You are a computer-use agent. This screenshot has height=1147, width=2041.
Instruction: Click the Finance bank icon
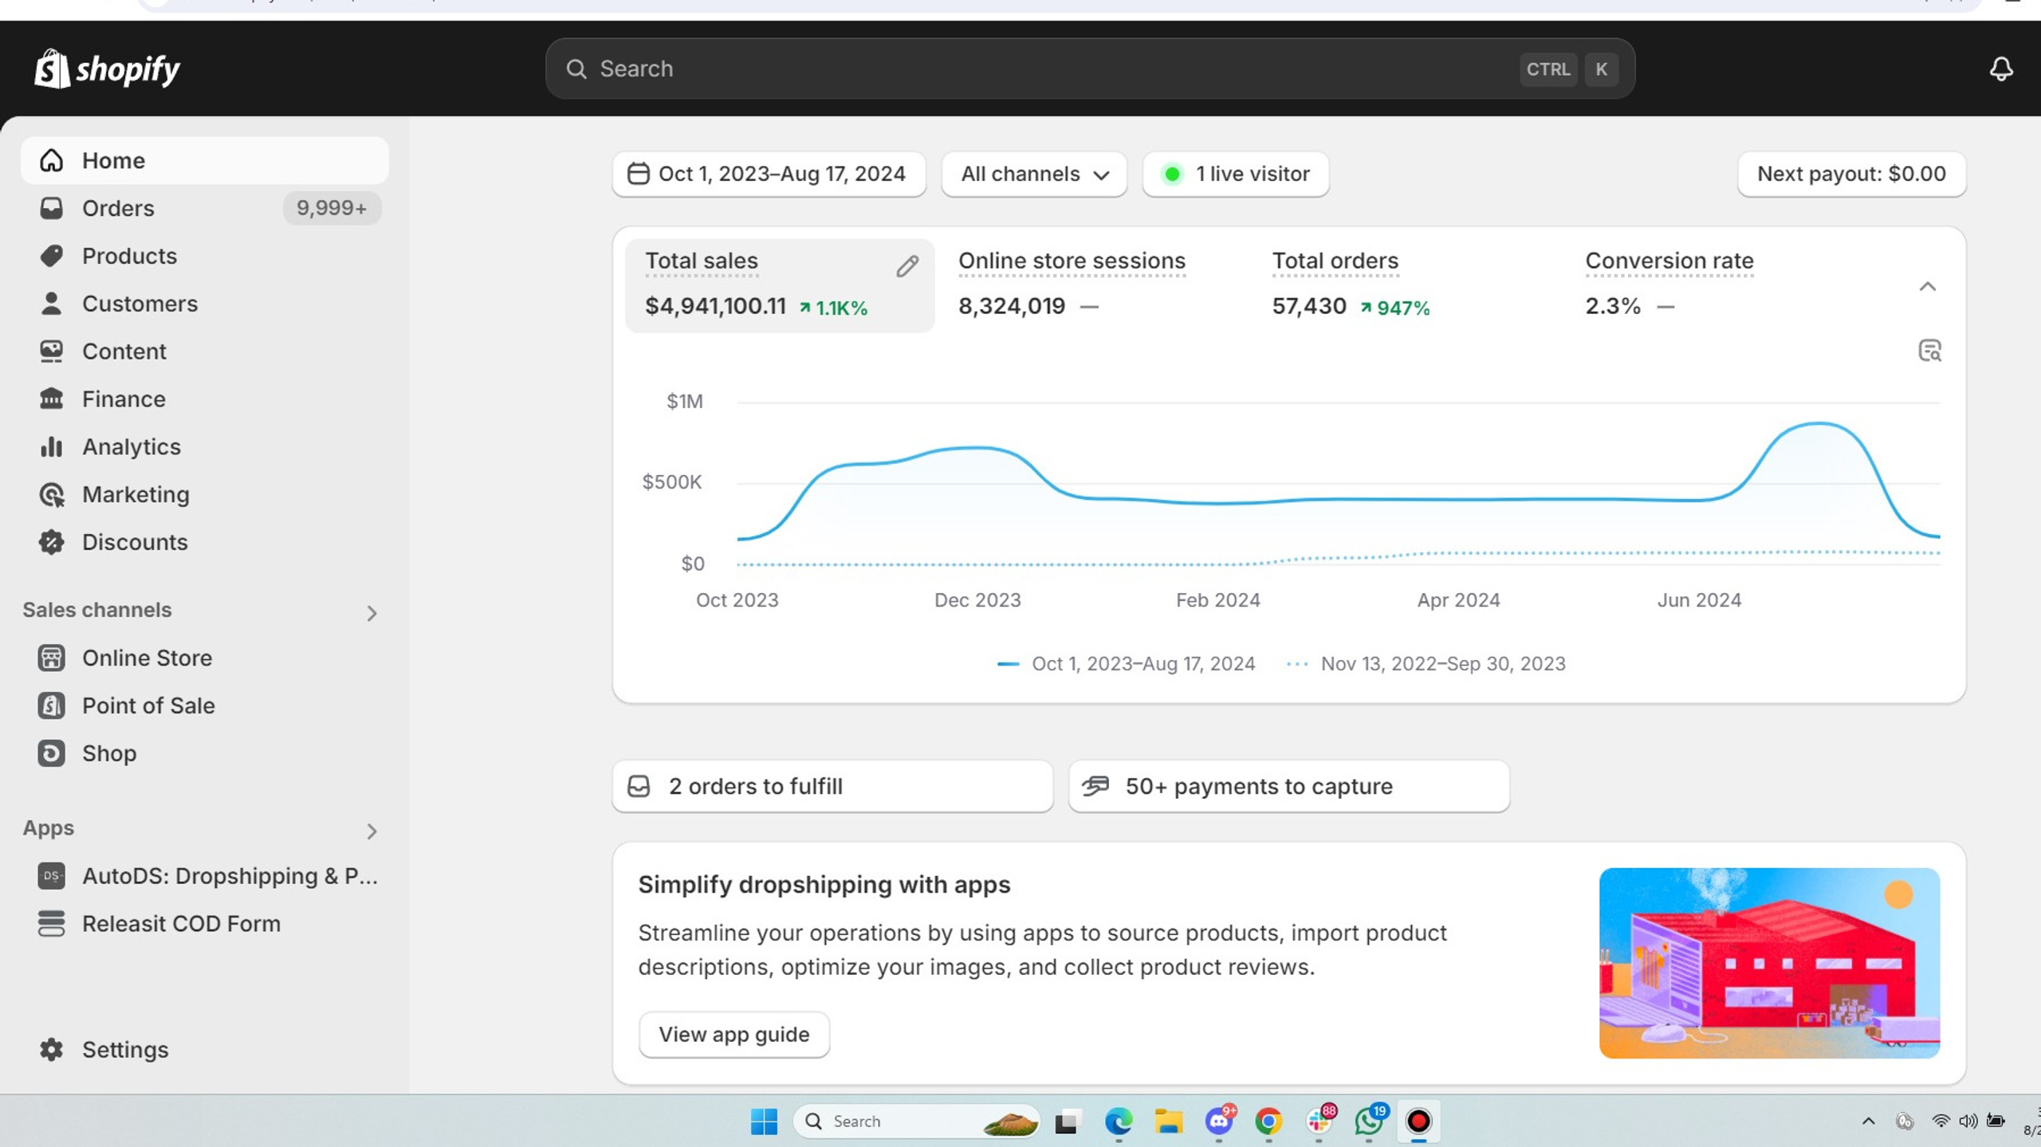click(52, 399)
